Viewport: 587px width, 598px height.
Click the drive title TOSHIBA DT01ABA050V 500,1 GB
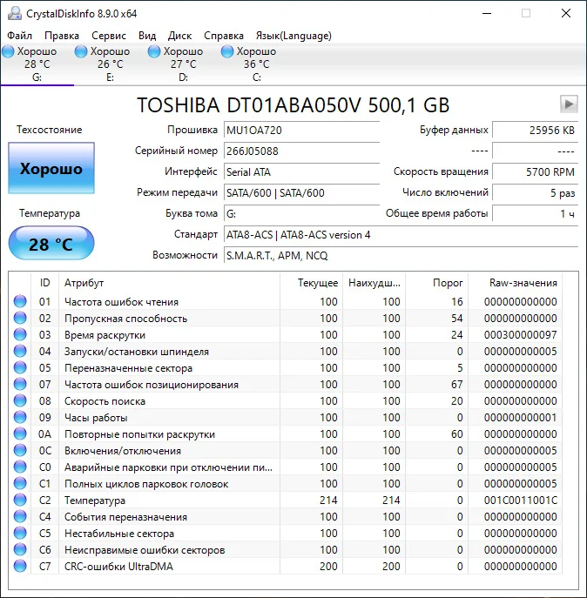[293, 104]
